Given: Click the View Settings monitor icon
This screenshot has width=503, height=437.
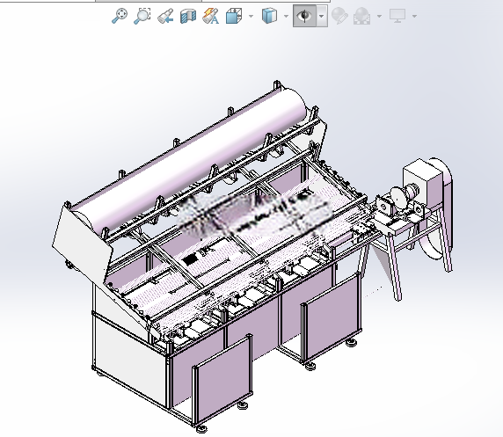Looking at the screenshot, I should click(397, 16).
